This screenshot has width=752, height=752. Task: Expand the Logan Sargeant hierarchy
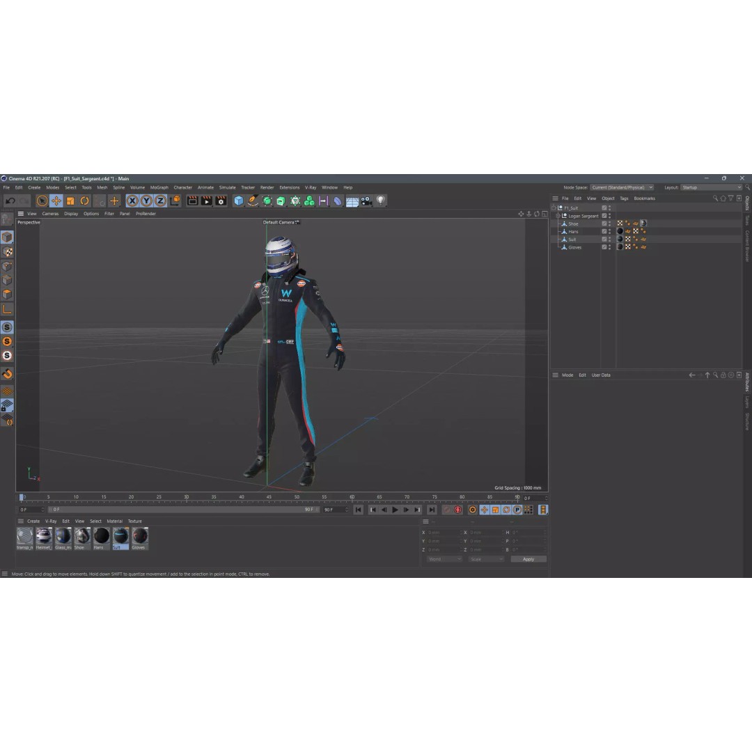coord(558,216)
